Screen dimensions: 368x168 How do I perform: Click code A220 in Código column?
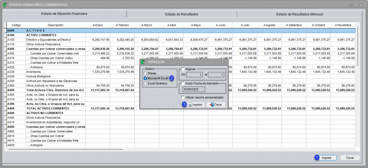click(x=11, y=67)
